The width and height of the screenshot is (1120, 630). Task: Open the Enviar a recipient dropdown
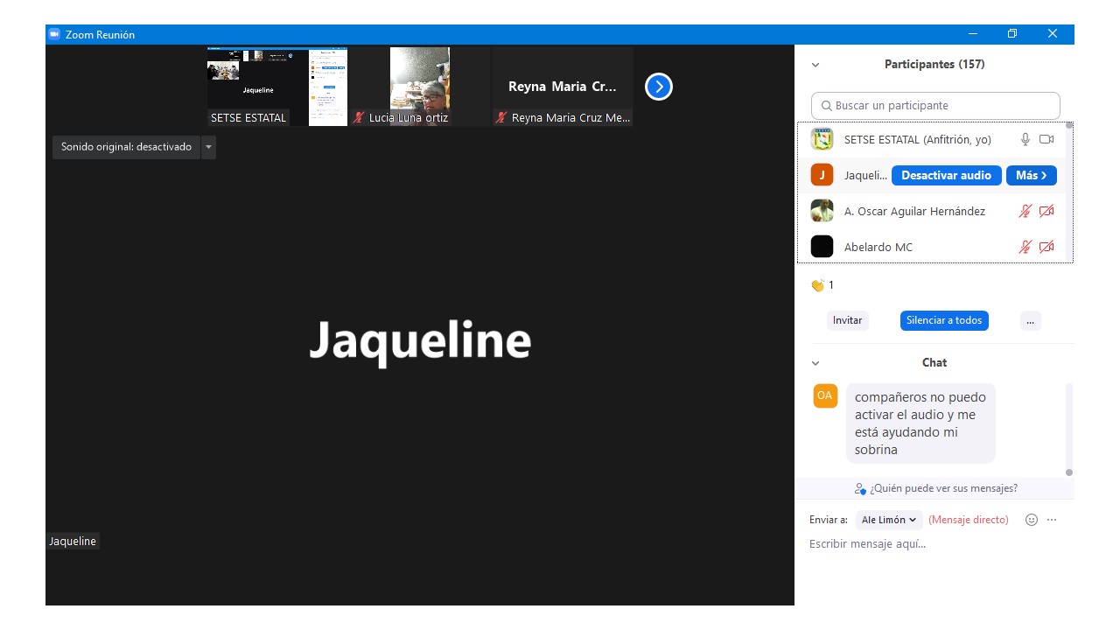coord(888,520)
